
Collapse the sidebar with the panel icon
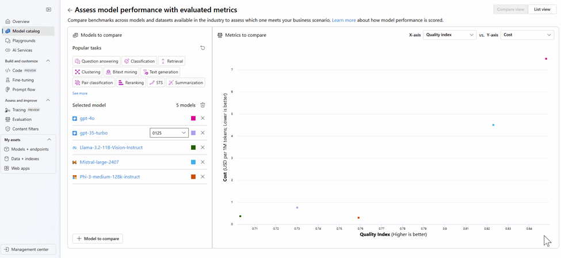(49, 10)
